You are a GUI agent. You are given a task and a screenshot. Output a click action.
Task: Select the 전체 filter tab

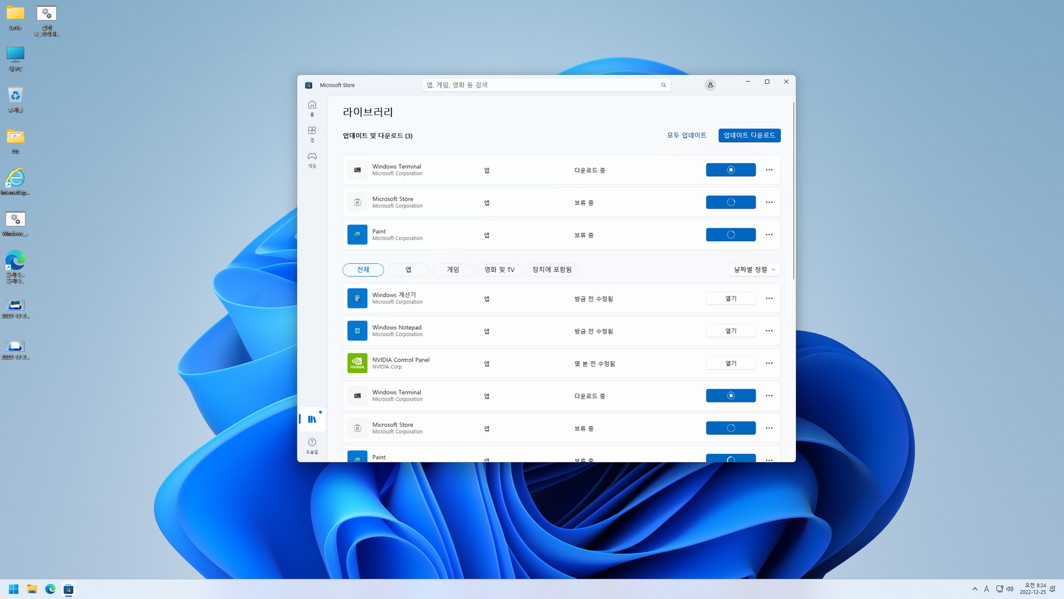[x=363, y=269]
